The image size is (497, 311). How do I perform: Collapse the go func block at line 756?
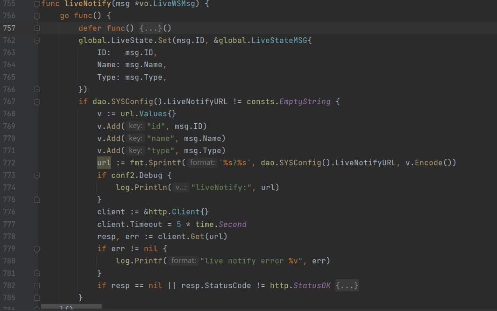click(x=37, y=16)
